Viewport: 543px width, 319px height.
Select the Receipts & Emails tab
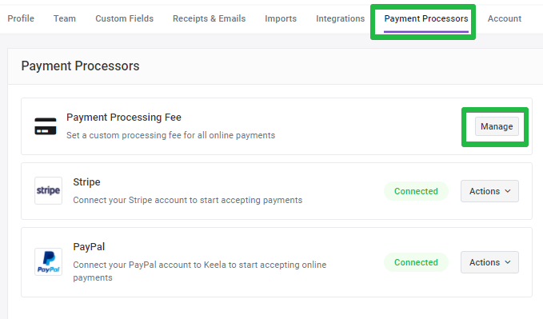coord(210,18)
